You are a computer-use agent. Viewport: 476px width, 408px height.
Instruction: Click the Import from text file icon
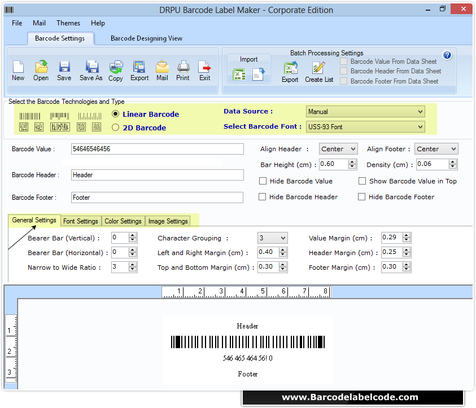259,74
